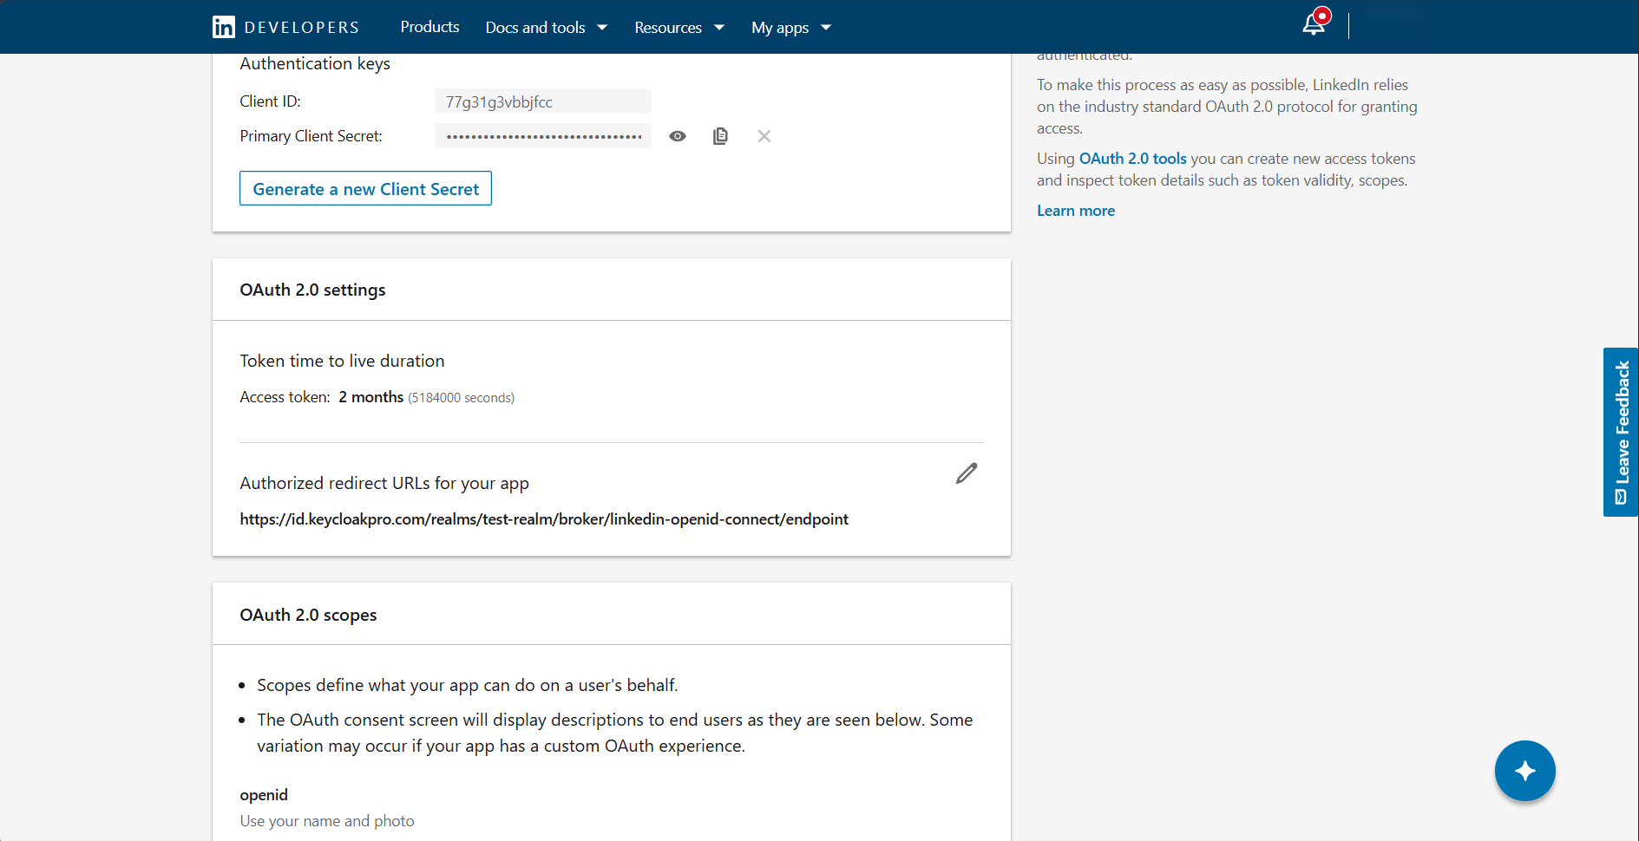
Task: Select the keycloakpro redirect URL text
Action: point(544,518)
